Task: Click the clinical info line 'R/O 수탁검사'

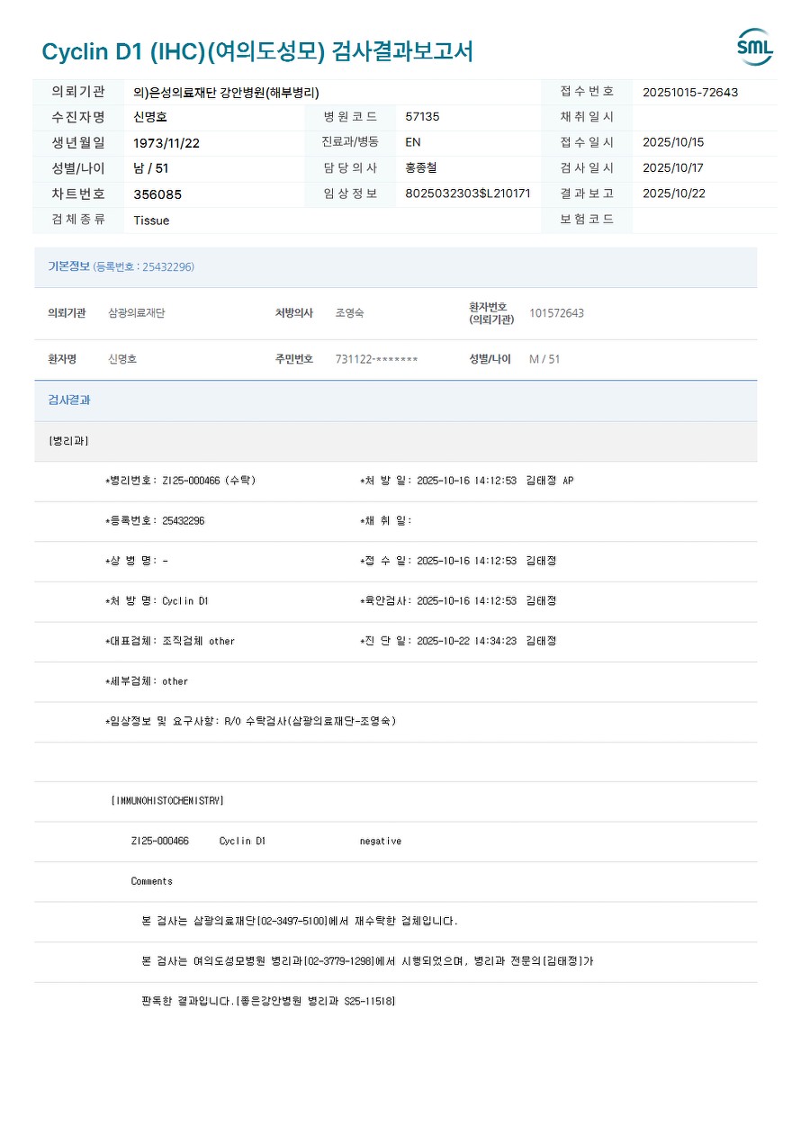Action: (x=250, y=721)
